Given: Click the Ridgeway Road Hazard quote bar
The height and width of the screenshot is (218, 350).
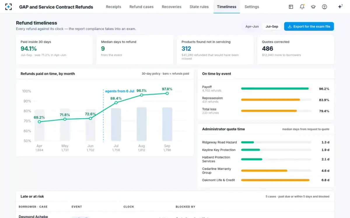Looking at the screenshot, I should [276, 142].
